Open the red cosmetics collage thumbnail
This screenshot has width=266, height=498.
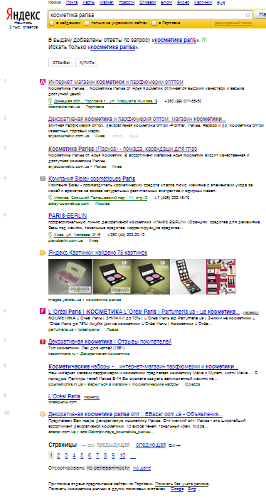point(220,277)
